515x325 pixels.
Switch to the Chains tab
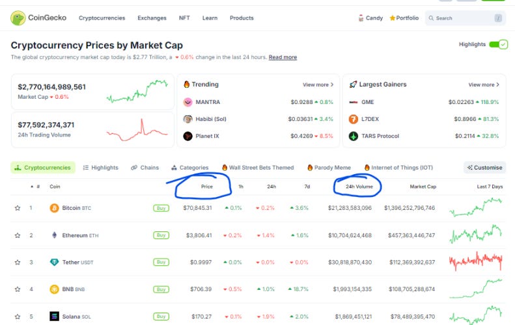[145, 168]
